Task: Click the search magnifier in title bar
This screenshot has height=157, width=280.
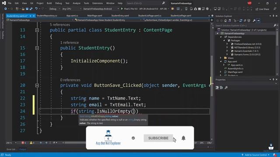Action: coord(163,3)
